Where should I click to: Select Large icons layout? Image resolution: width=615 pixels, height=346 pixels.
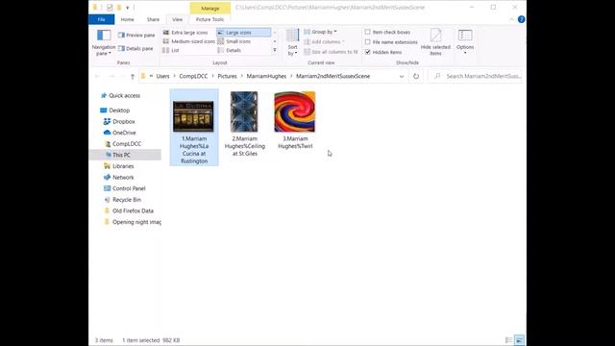point(243,33)
